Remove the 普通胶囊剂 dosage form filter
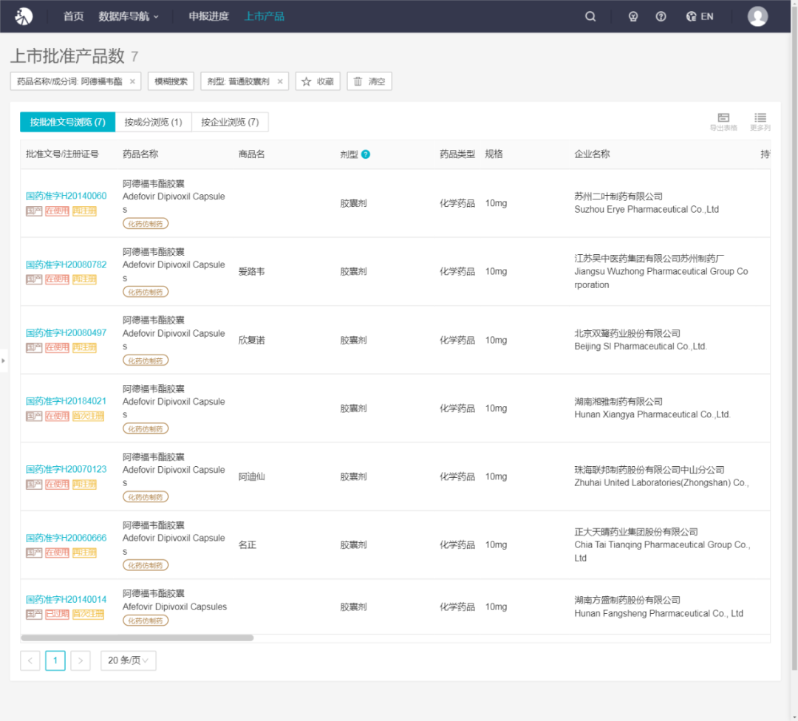The height and width of the screenshot is (721, 798). click(x=280, y=81)
